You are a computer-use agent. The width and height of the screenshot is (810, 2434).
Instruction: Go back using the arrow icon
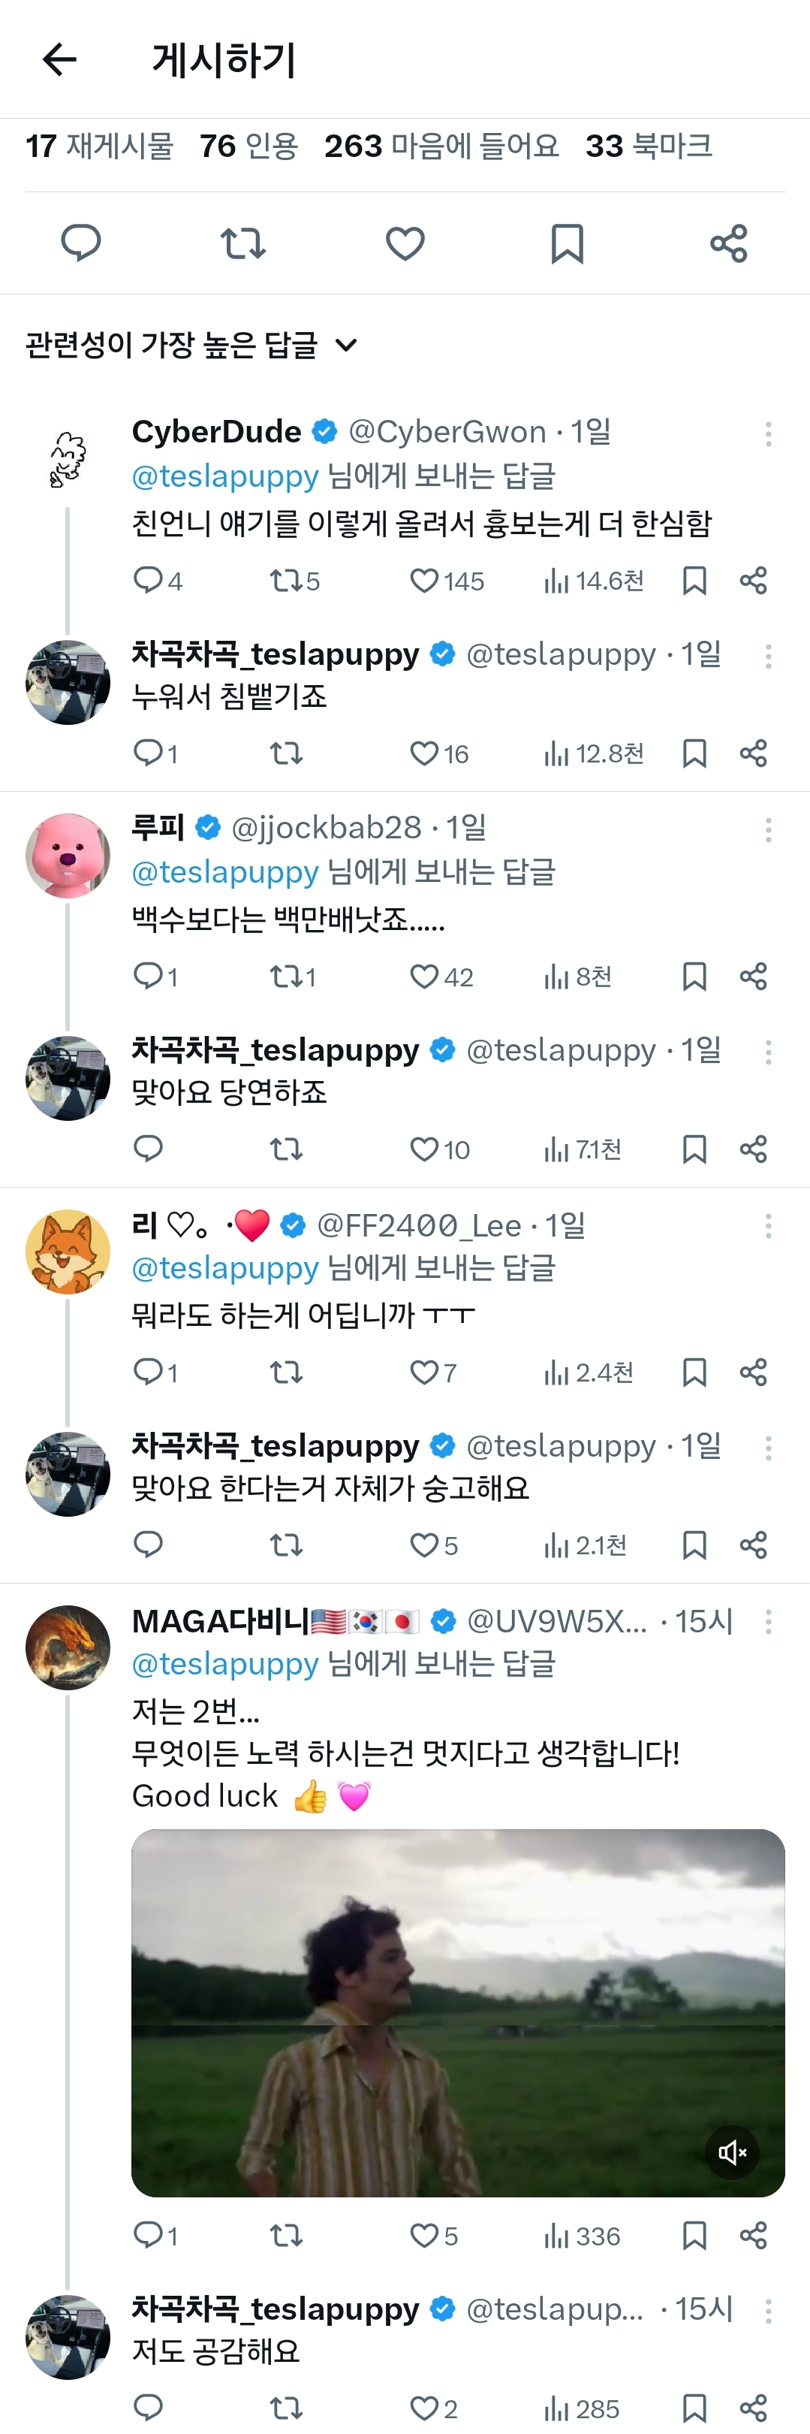click(59, 59)
